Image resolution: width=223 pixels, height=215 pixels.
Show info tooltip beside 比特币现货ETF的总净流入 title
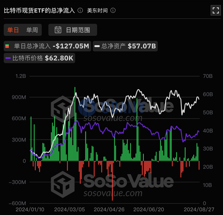(80, 10)
